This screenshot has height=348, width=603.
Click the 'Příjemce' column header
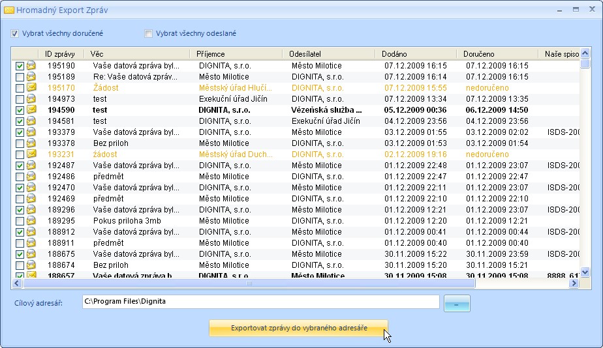(211, 54)
